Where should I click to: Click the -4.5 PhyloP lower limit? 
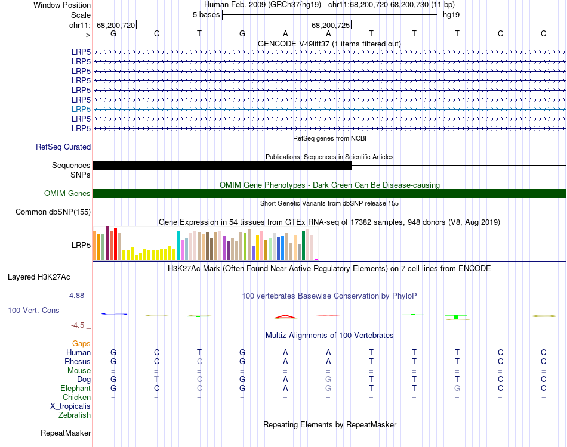point(78,325)
